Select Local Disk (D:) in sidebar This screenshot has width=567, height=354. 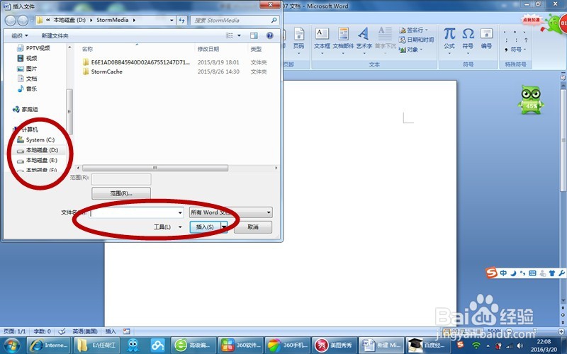point(42,149)
